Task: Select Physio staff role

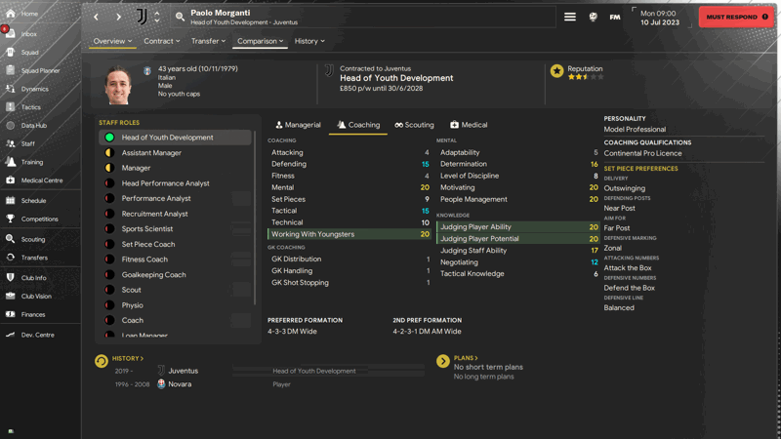Action: point(175,305)
